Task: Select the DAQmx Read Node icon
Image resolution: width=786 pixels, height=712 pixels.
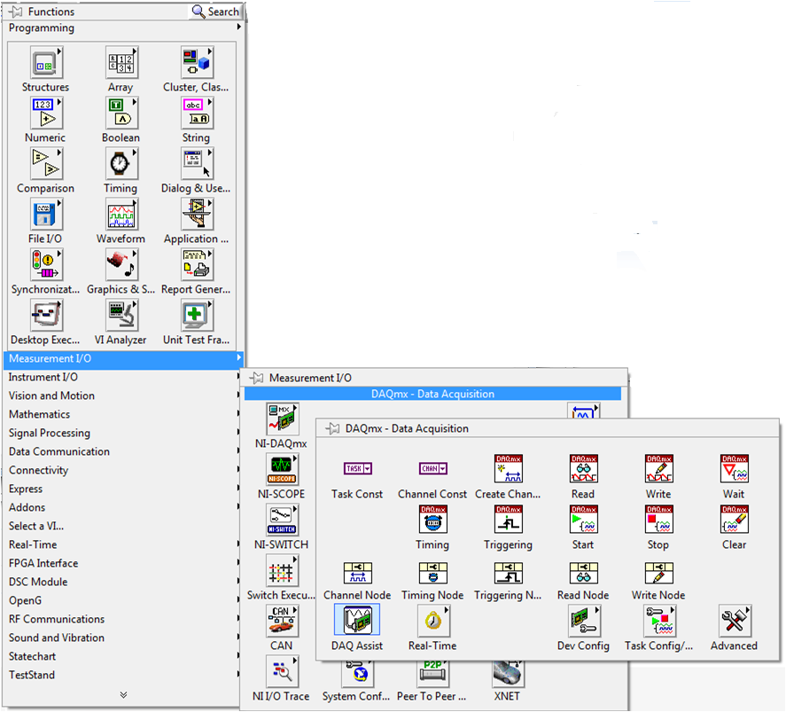Action: point(583,573)
